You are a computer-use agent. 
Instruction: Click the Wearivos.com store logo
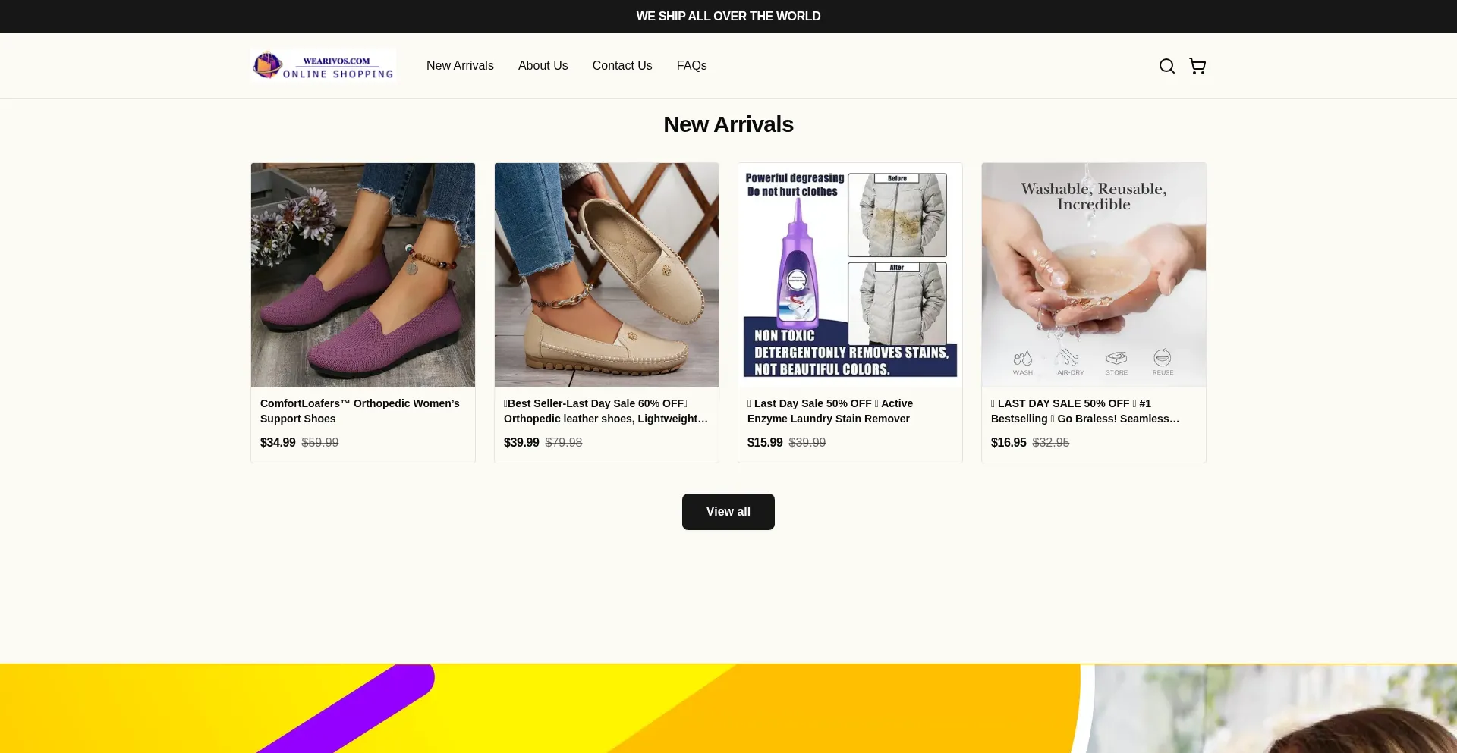coord(323,65)
